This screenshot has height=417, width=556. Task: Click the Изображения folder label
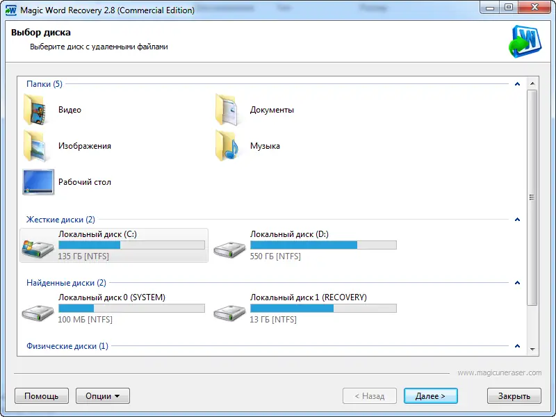tap(85, 146)
